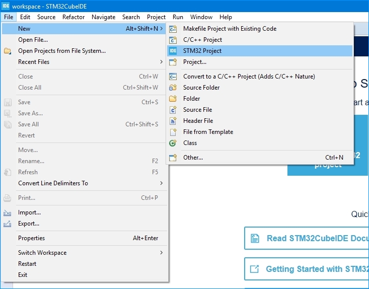Screen dimensions: 369x289
Task: Click the Header File icon
Action: (173, 121)
